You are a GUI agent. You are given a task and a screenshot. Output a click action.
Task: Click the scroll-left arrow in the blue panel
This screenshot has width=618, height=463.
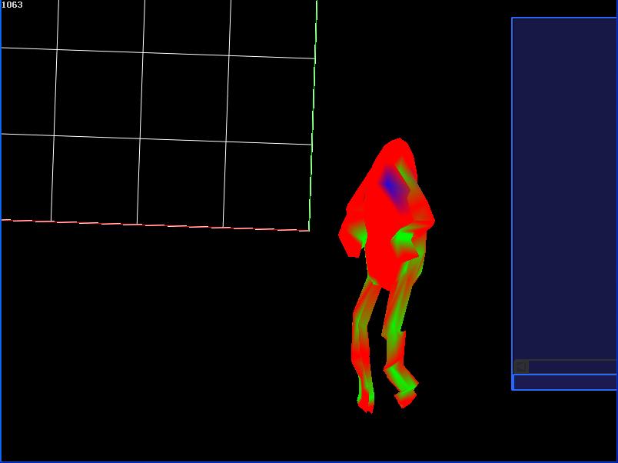click(x=521, y=367)
